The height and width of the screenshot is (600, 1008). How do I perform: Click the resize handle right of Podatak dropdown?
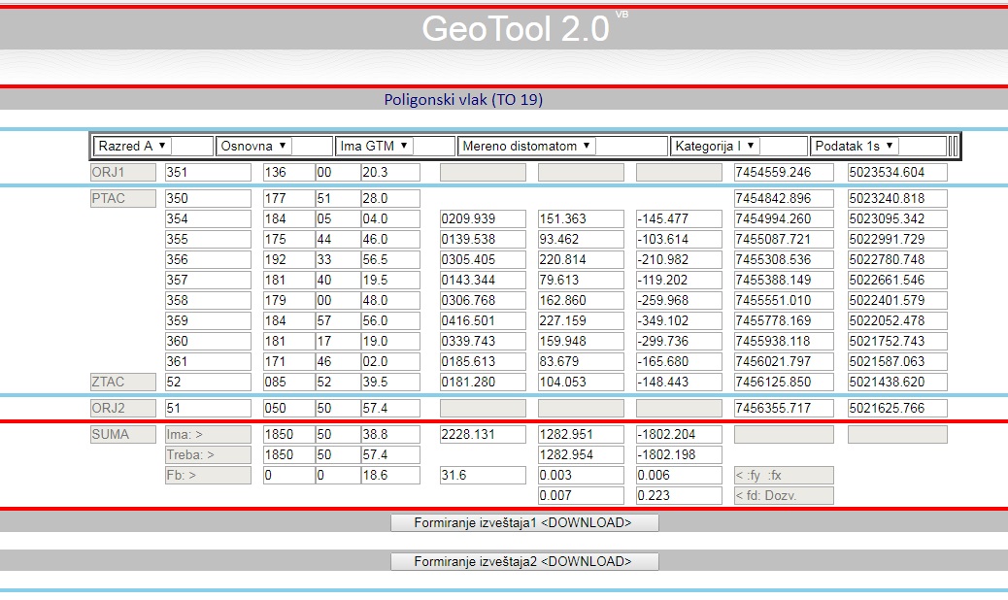point(954,146)
